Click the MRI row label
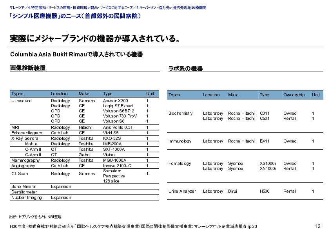 [15, 127]
